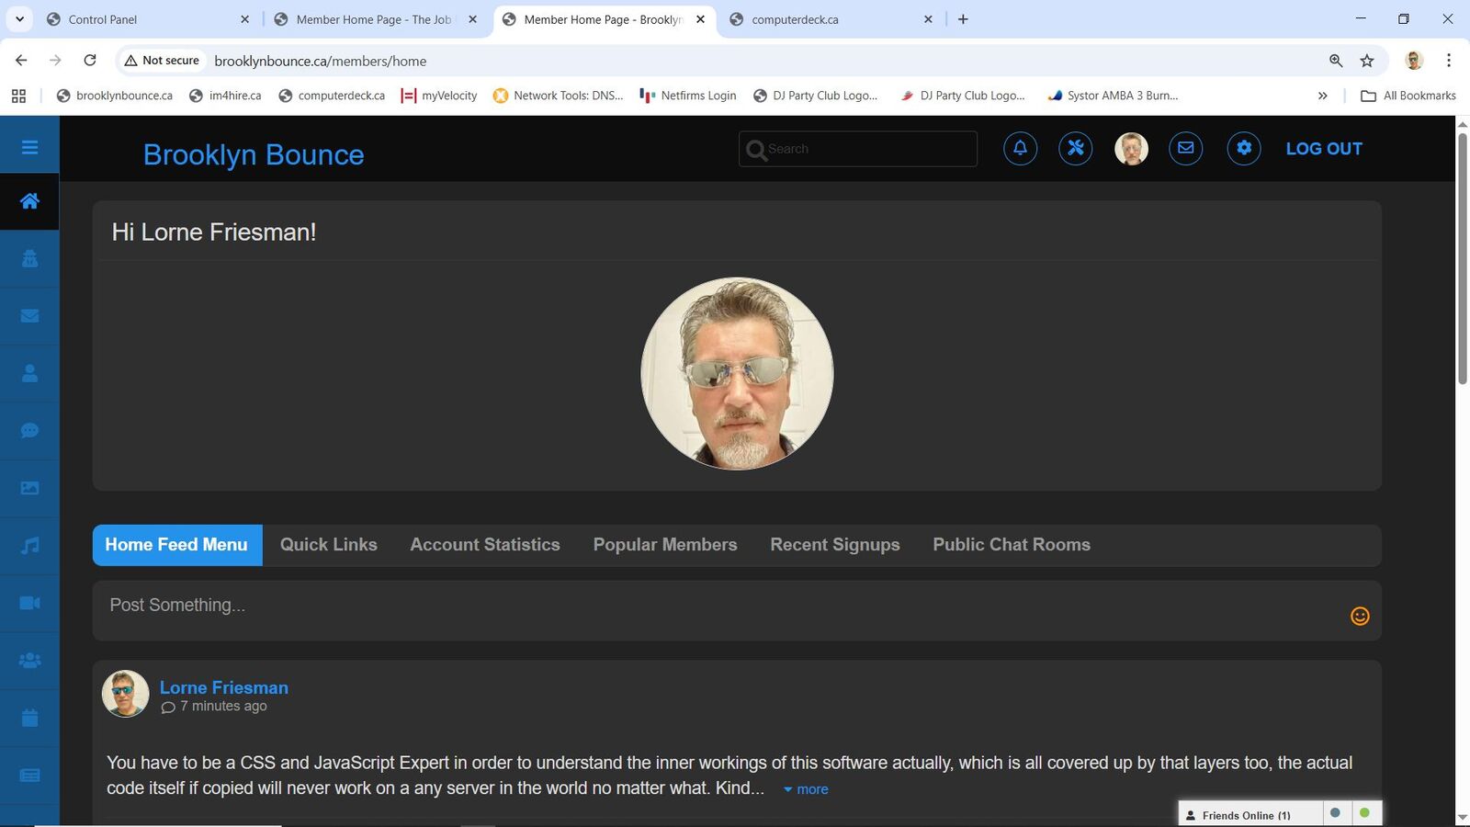Open the calendar icon in sidebar
This screenshot has width=1470, height=827.
[29, 718]
